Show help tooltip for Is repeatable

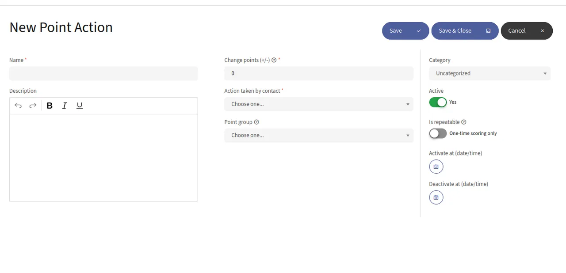click(x=463, y=122)
